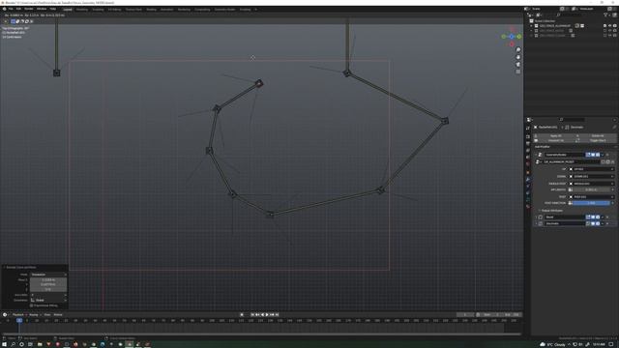Open the Help menu
619x348 pixels.
point(53,9)
